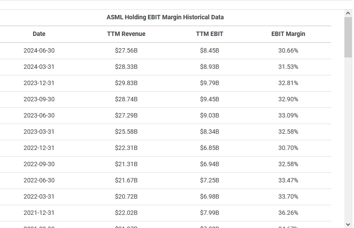Click the TTM Revenue column header

126,34
